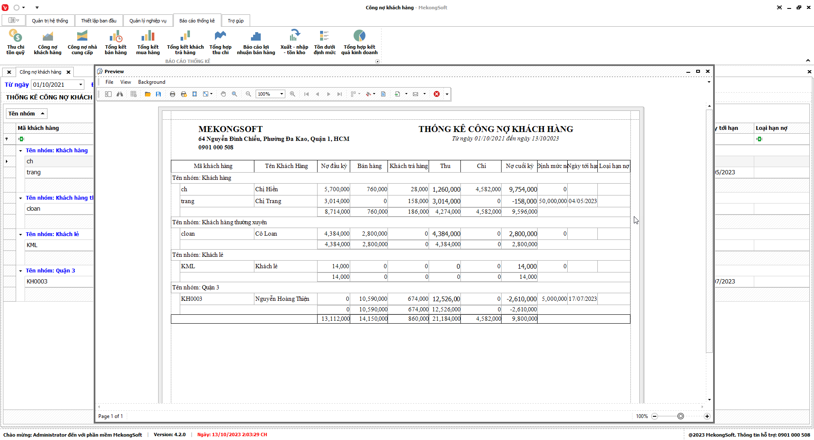This screenshot has height=440, width=814.
Task: Click the Tên nhóm grouping column button
Action: [x=26, y=113]
